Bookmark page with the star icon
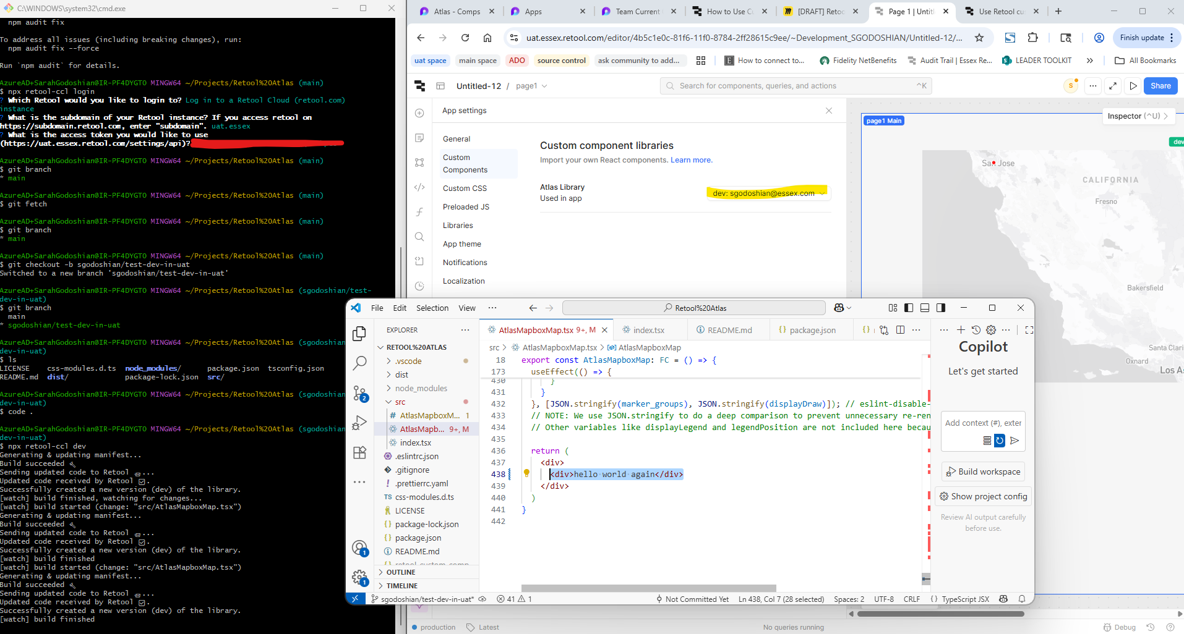 pyautogui.click(x=979, y=38)
